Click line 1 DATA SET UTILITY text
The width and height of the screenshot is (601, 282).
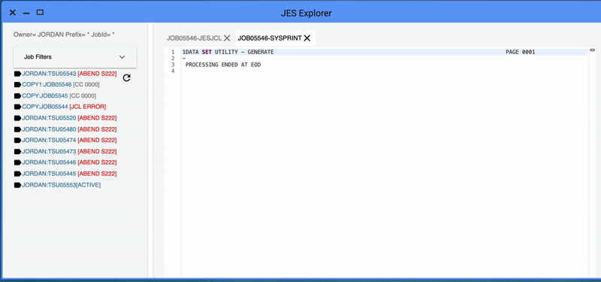point(228,52)
